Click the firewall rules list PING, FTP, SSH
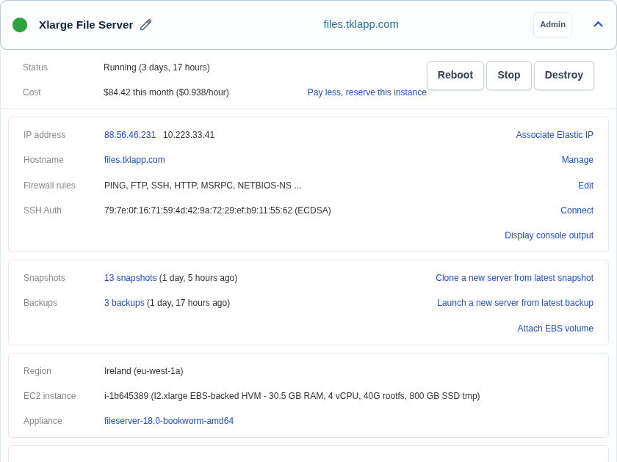Image resolution: width=617 pixels, height=462 pixels. (x=203, y=186)
